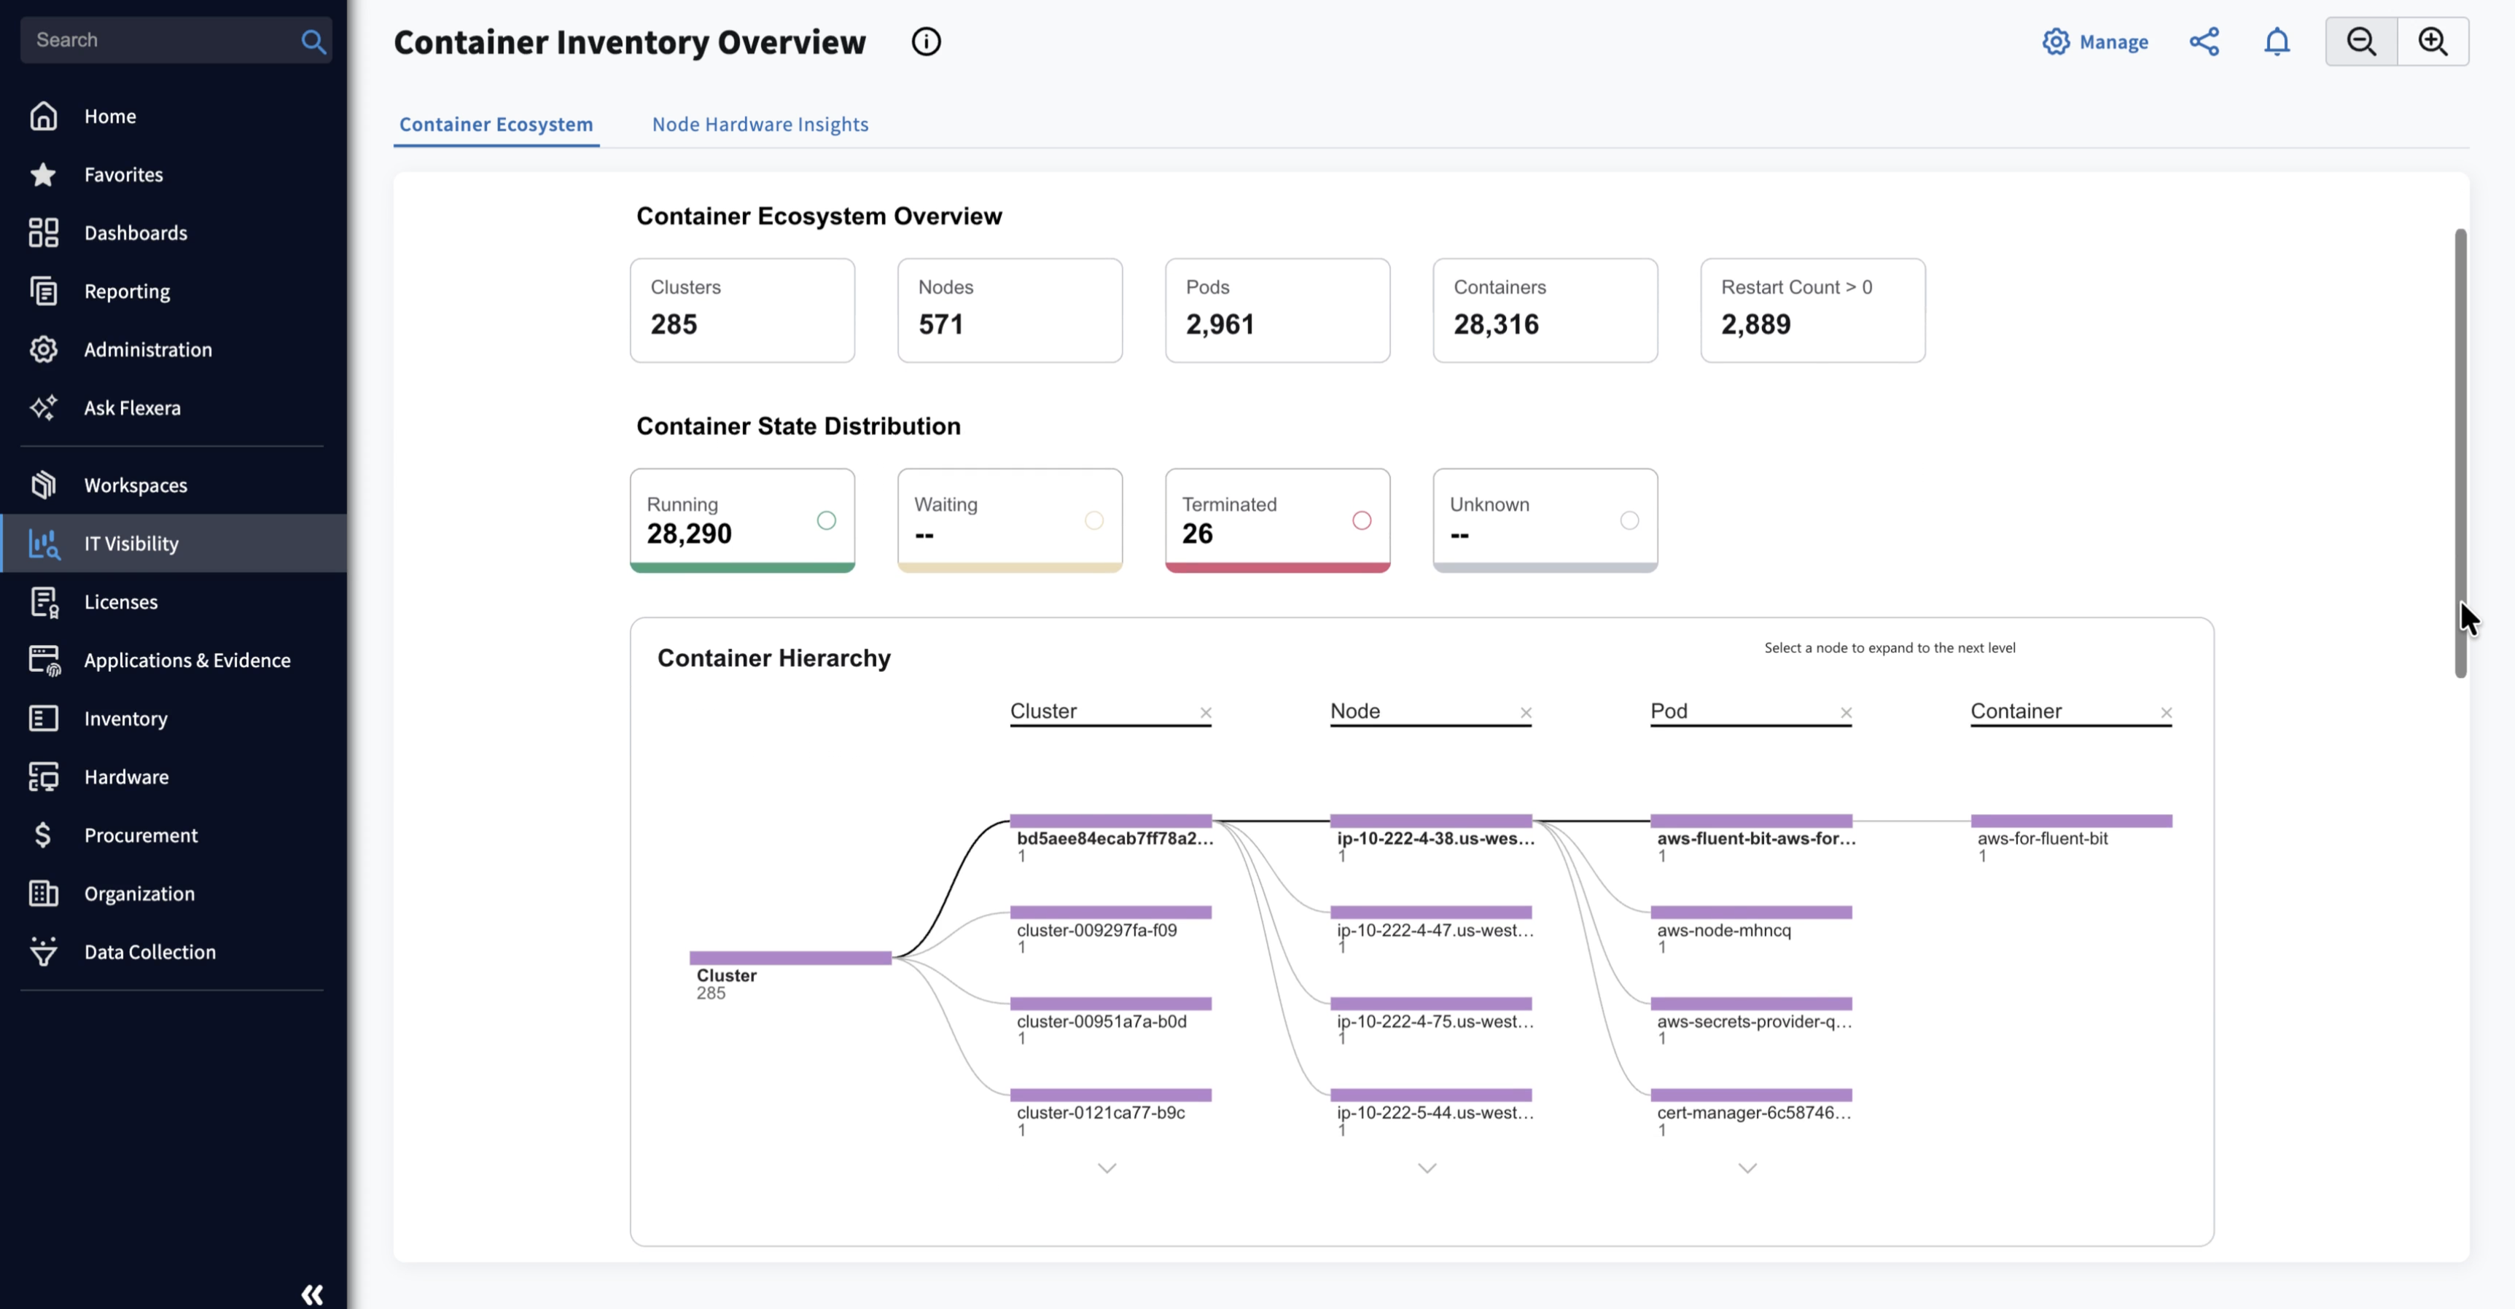
Task: Select the Terminated state circle
Action: click(1361, 520)
